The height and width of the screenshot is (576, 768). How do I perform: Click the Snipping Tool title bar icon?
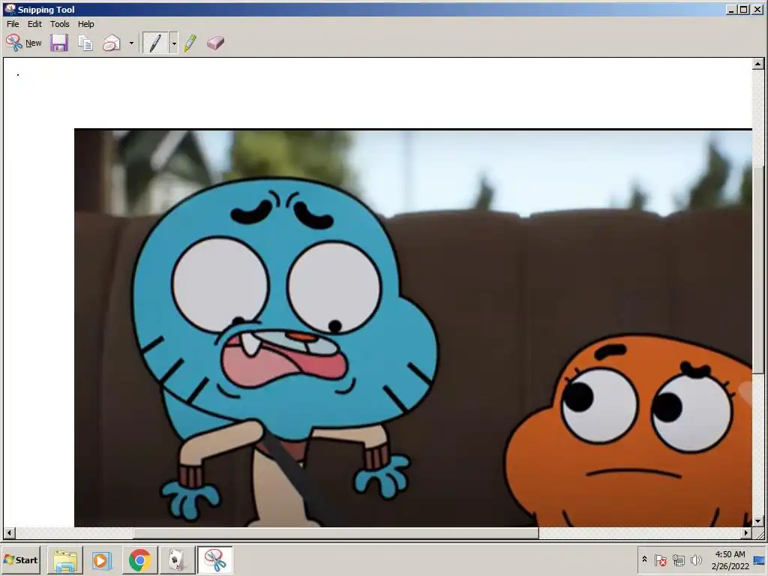[x=9, y=9]
